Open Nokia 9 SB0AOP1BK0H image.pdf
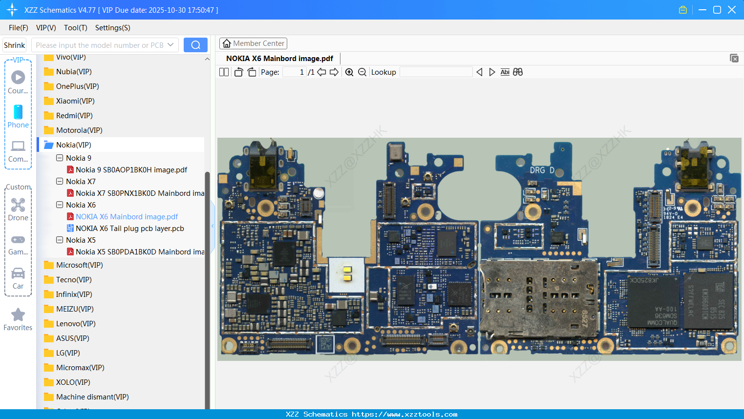This screenshot has height=419, width=744. click(131, 170)
